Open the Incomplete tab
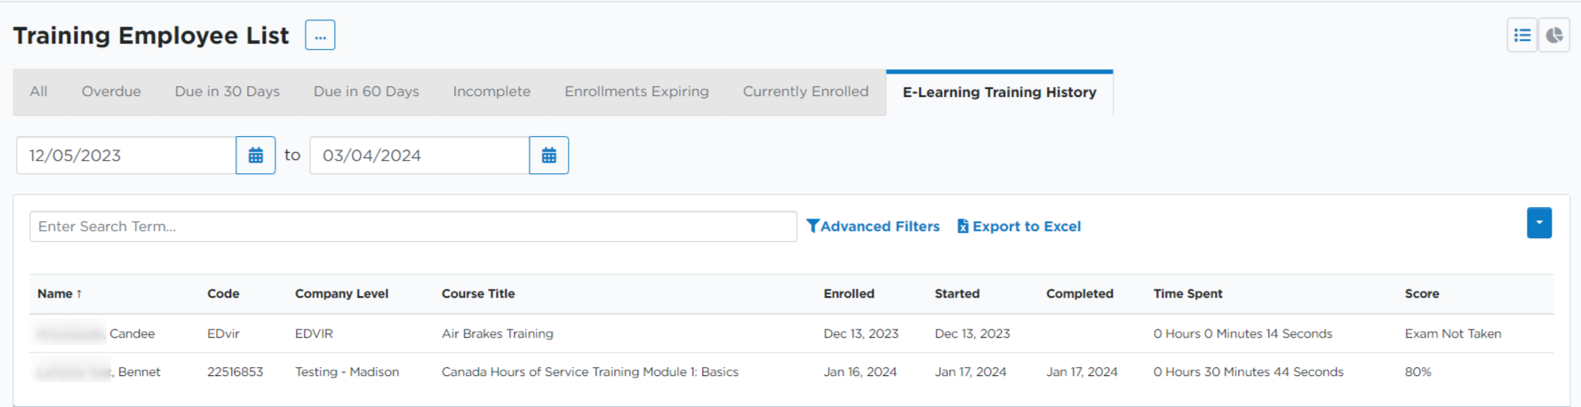This screenshot has width=1581, height=407. pyautogui.click(x=491, y=92)
